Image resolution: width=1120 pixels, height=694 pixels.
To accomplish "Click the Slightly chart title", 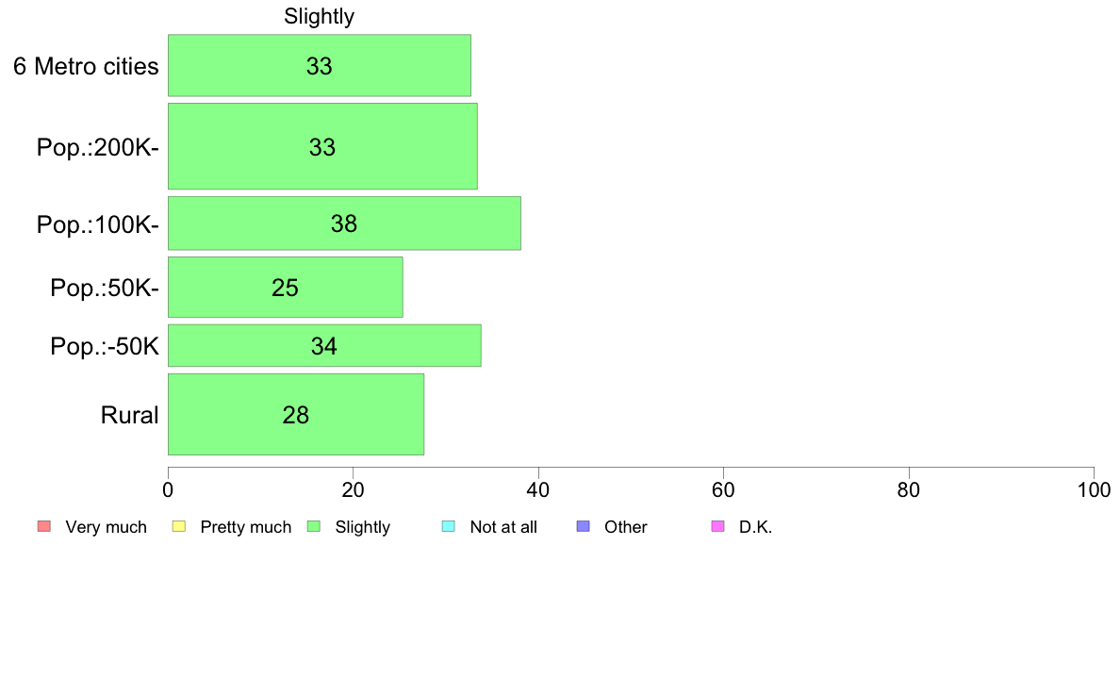I will click(x=320, y=16).
